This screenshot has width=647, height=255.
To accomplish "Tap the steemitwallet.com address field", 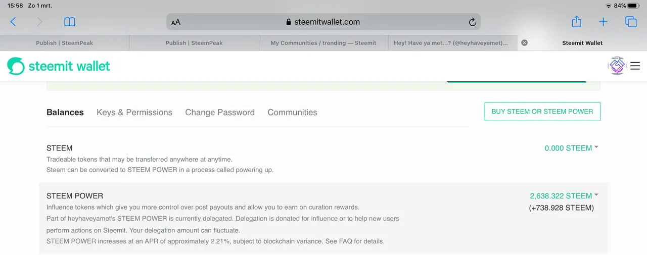I will [x=323, y=22].
